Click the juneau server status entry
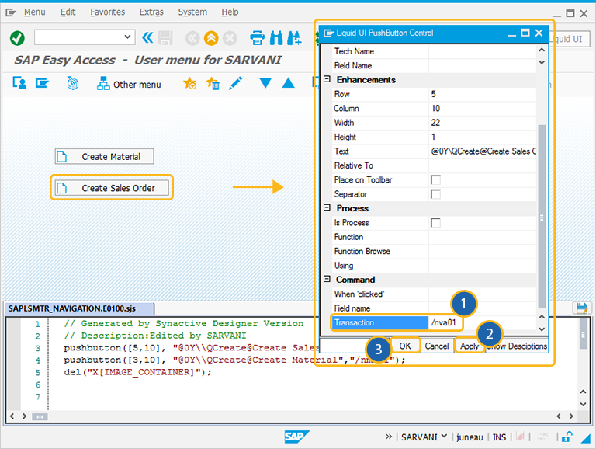Image resolution: width=596 pixels, height=449 pixels. point(470,437)
